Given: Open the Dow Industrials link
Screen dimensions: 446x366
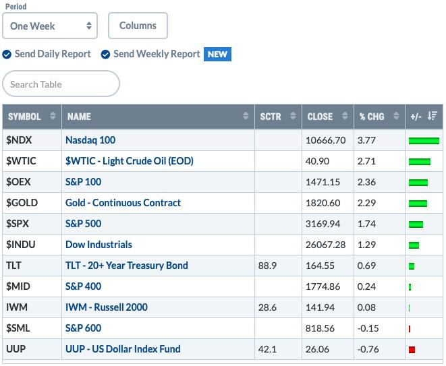Looking at the screenshot, I should [99, 245].
